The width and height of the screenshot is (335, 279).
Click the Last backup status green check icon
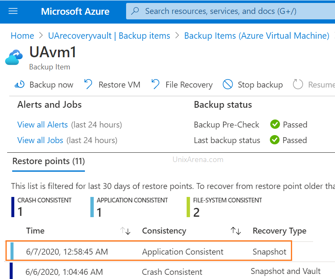point(274,140)
